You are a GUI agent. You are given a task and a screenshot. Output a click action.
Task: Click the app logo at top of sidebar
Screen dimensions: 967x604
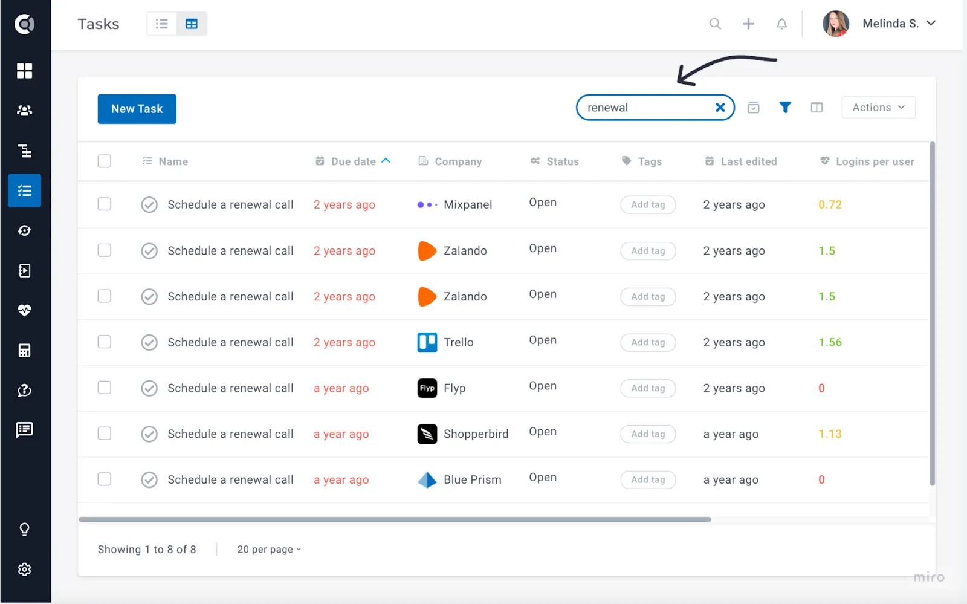pyautogui.click(x=24, y=24)
